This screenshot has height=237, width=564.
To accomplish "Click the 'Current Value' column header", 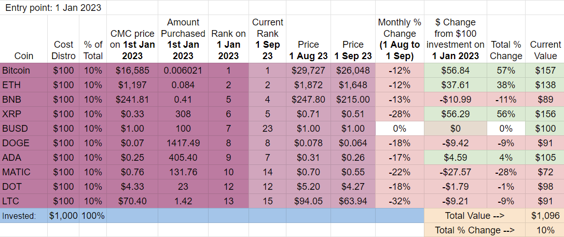I will click(x=545, y=39).
